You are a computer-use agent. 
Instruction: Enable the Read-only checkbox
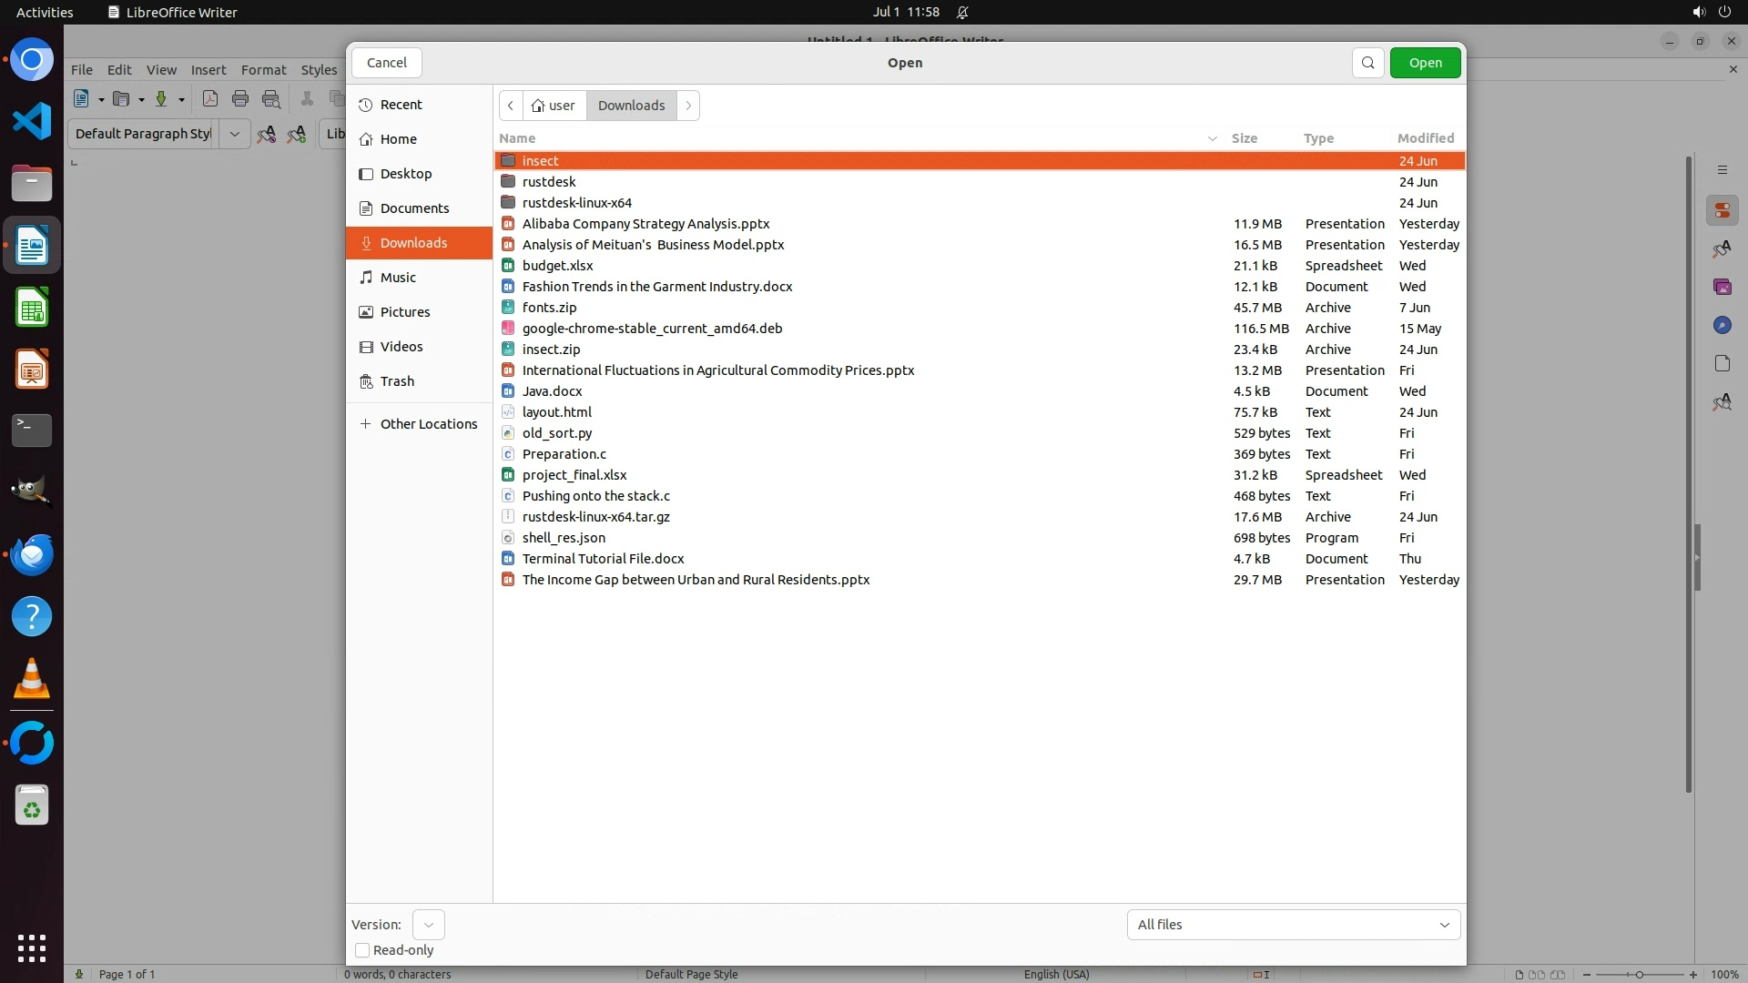[x=362, y=950]
